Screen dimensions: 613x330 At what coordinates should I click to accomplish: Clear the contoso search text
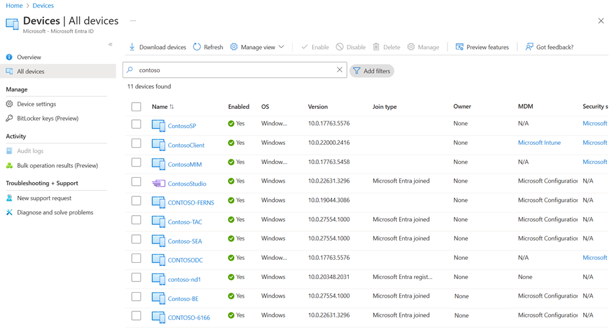tap(339, 70)
